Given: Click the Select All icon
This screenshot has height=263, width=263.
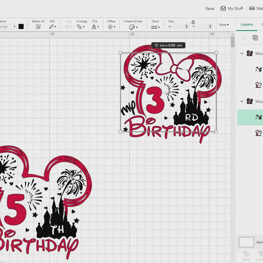Looking at the screenshot, I should [x=38, y=27].
